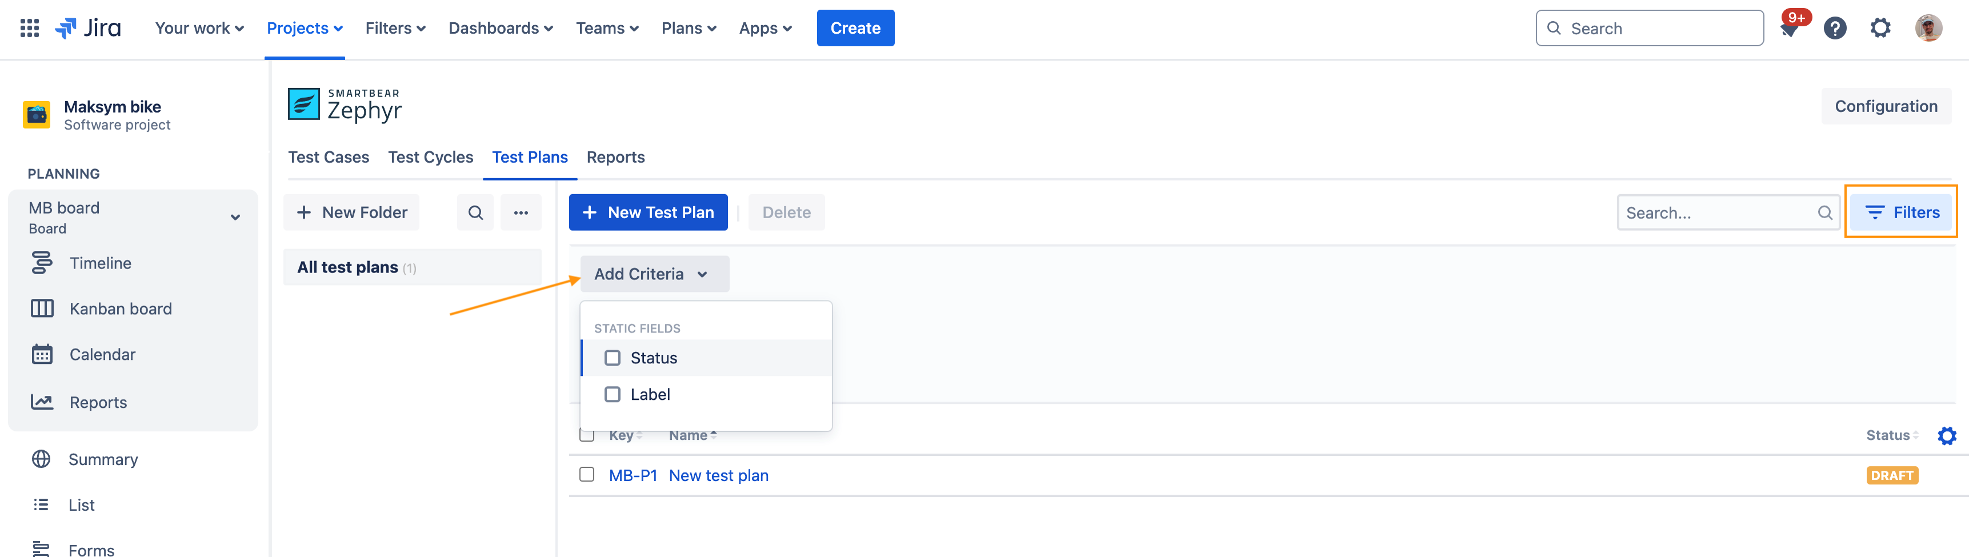Open table column settings gear icon
The image size is (1969, 557).
coord(1946,435)
